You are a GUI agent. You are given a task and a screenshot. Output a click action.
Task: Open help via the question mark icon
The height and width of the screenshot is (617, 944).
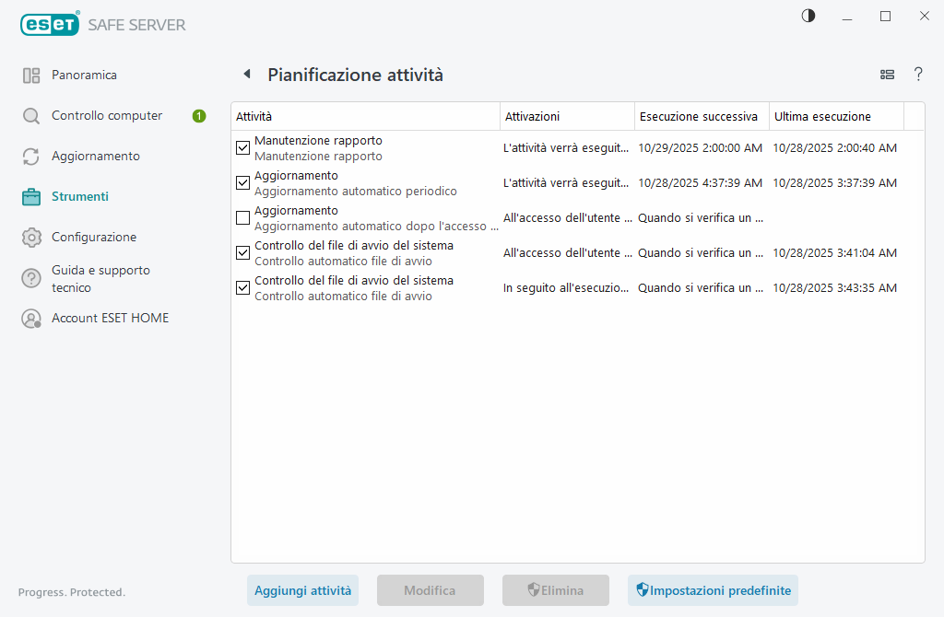coord(918,75)
